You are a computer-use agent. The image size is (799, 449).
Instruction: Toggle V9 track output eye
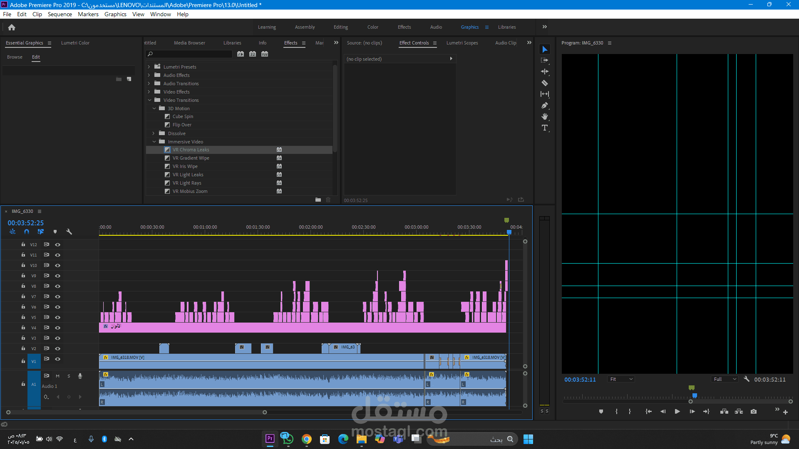[58, 276]
